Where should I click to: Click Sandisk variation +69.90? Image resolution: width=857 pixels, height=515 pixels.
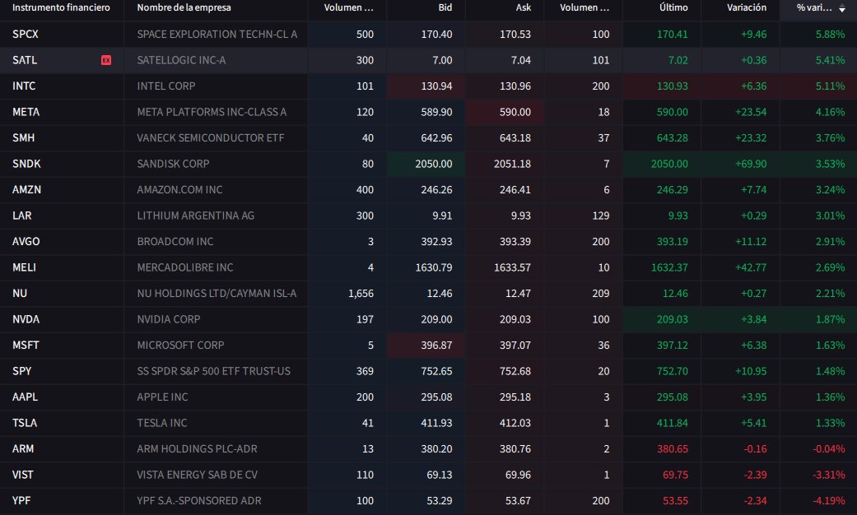751,164
